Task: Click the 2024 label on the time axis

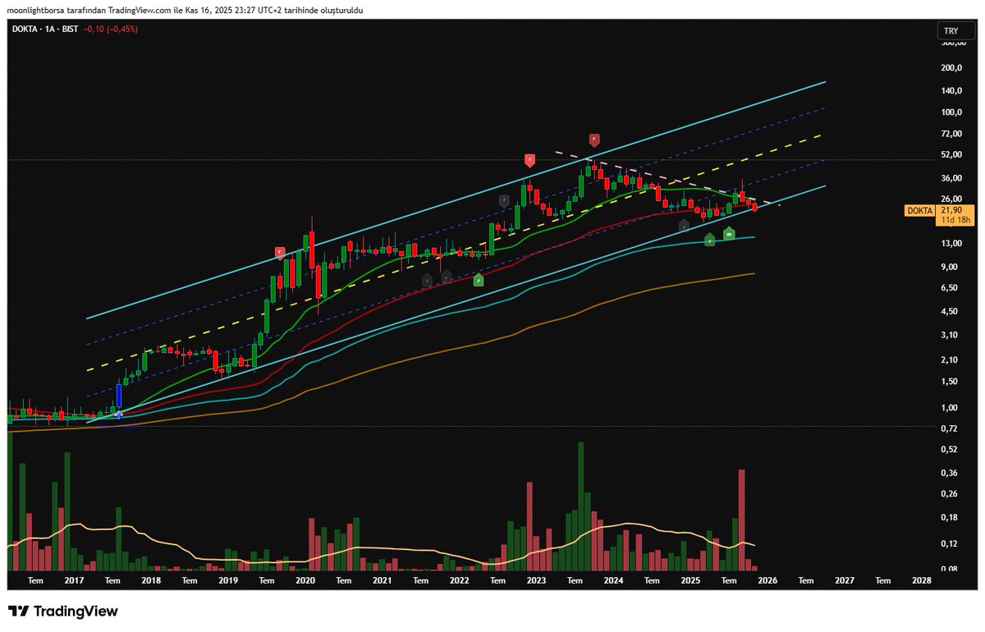Action: click(613, 579)
